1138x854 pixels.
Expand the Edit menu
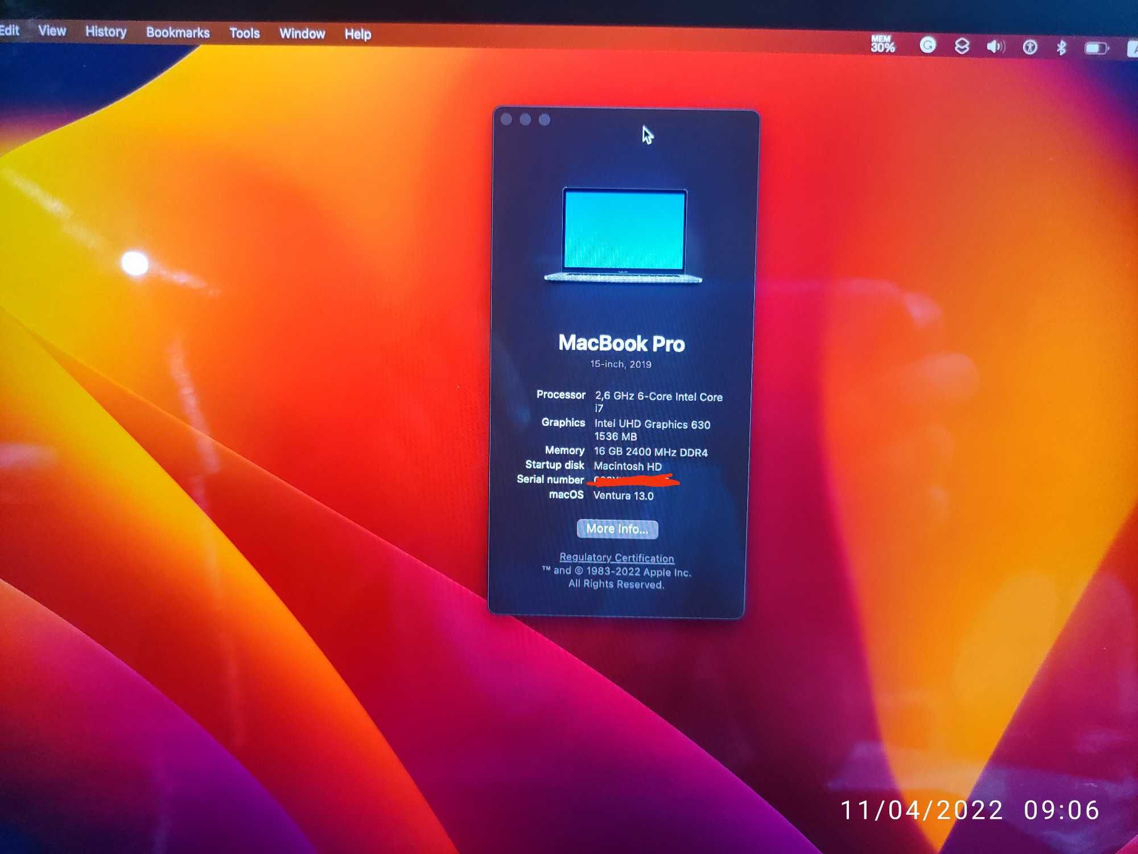point(11,34)
